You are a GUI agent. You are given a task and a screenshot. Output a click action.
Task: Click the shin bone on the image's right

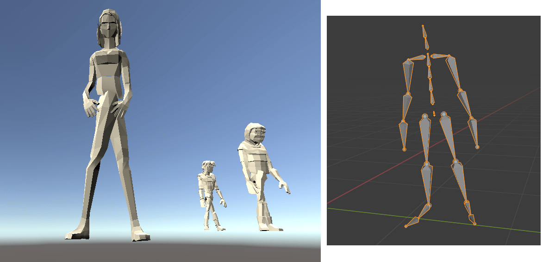tap(461, 182)
